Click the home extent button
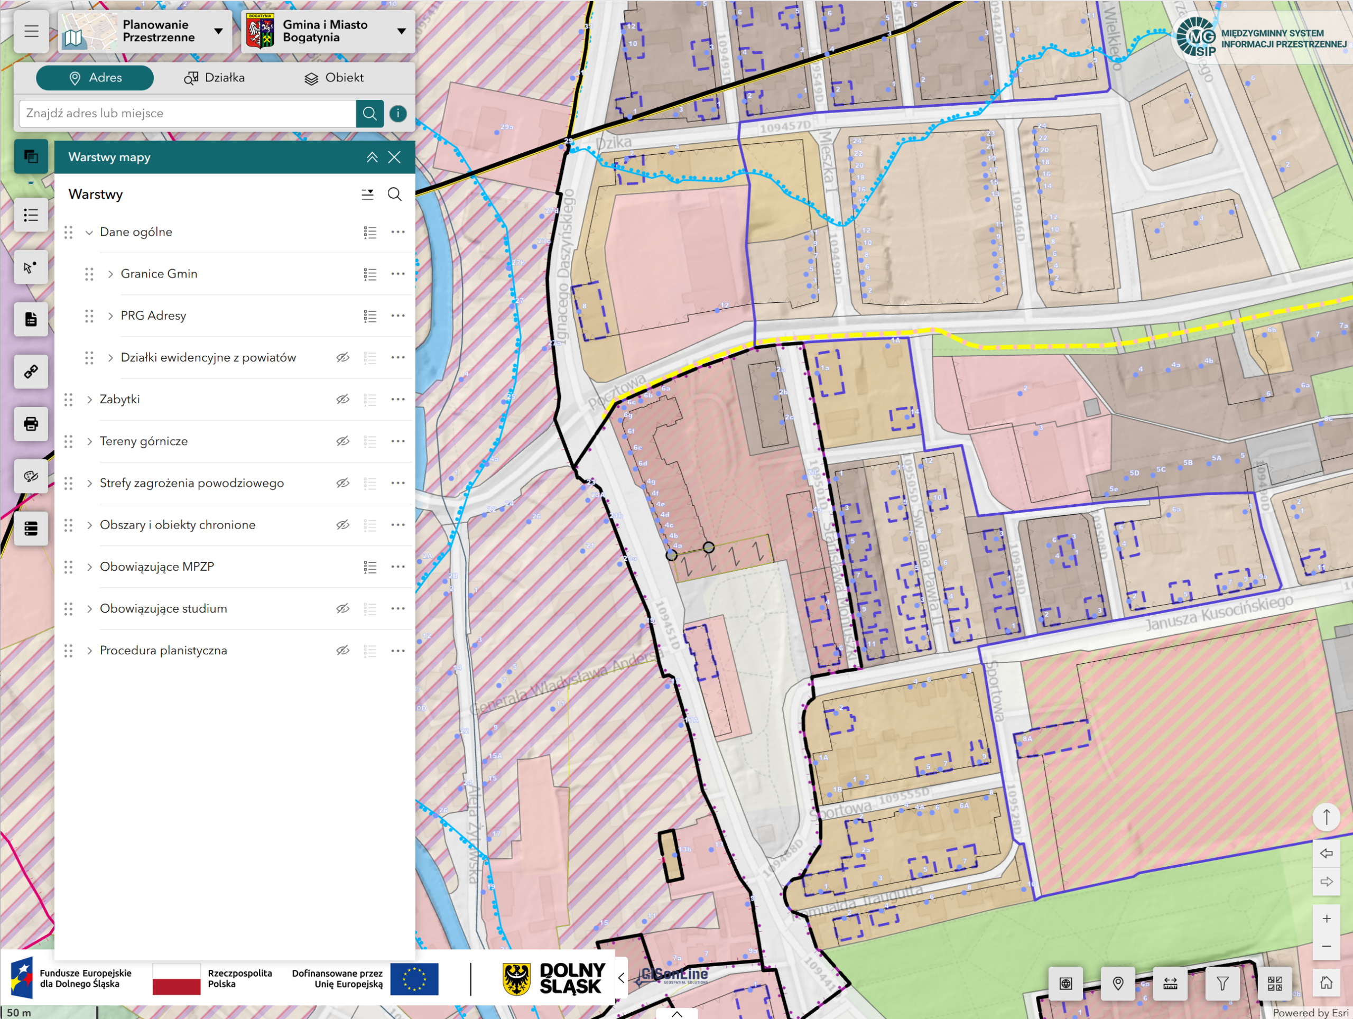Image resolution: width=1353 pixels, height=1019 pixels. [x=1326, y=983]
